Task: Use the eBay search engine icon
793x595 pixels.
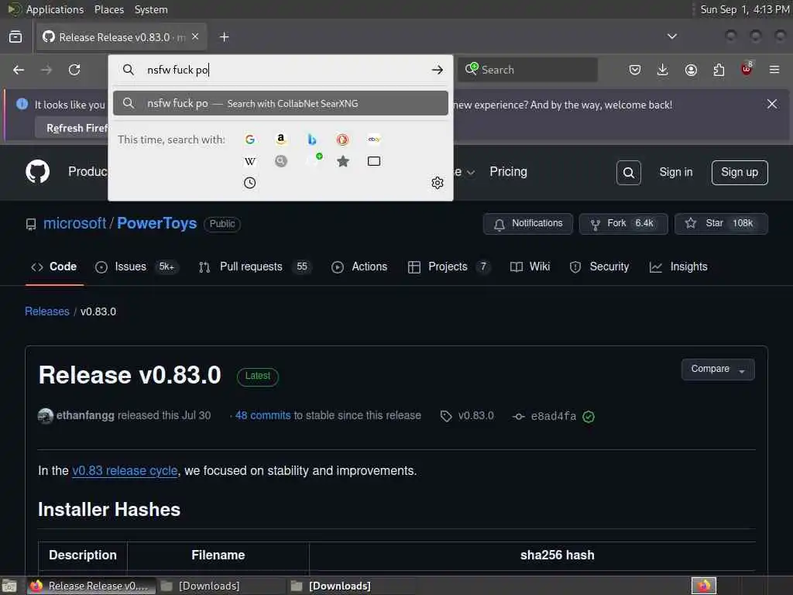Action: [x=374, y=139]
